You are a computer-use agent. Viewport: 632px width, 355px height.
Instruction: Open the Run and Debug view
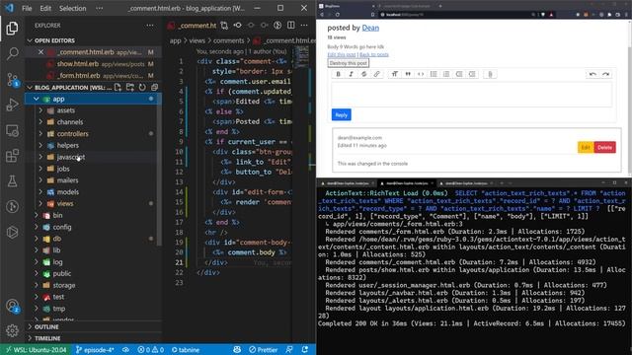[x=12, y=105]
